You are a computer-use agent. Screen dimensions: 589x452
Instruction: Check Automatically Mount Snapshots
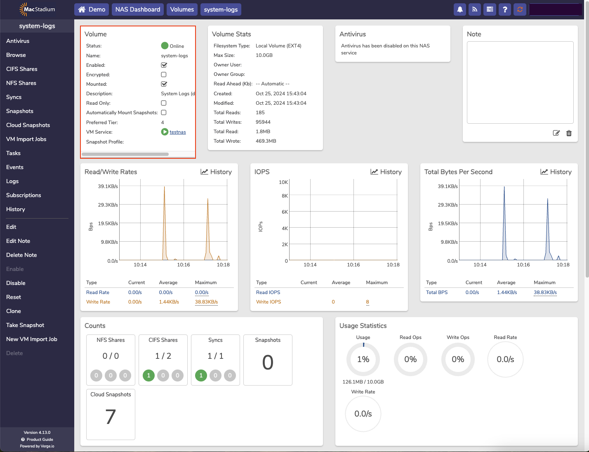(x=163, y=112)
